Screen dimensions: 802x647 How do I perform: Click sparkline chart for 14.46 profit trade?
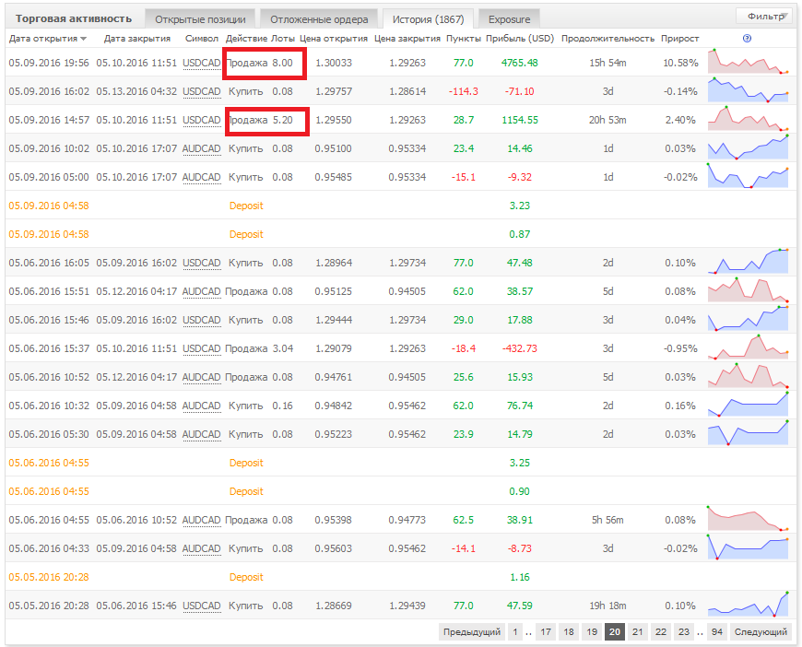coord(749,147)
